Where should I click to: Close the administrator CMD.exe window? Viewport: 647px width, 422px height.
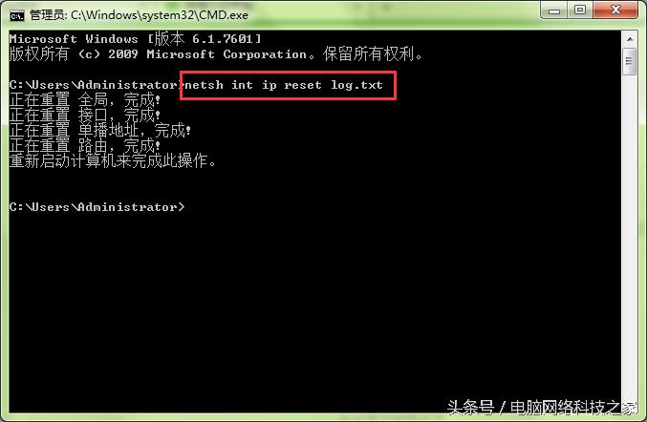[x=615, y=11]
